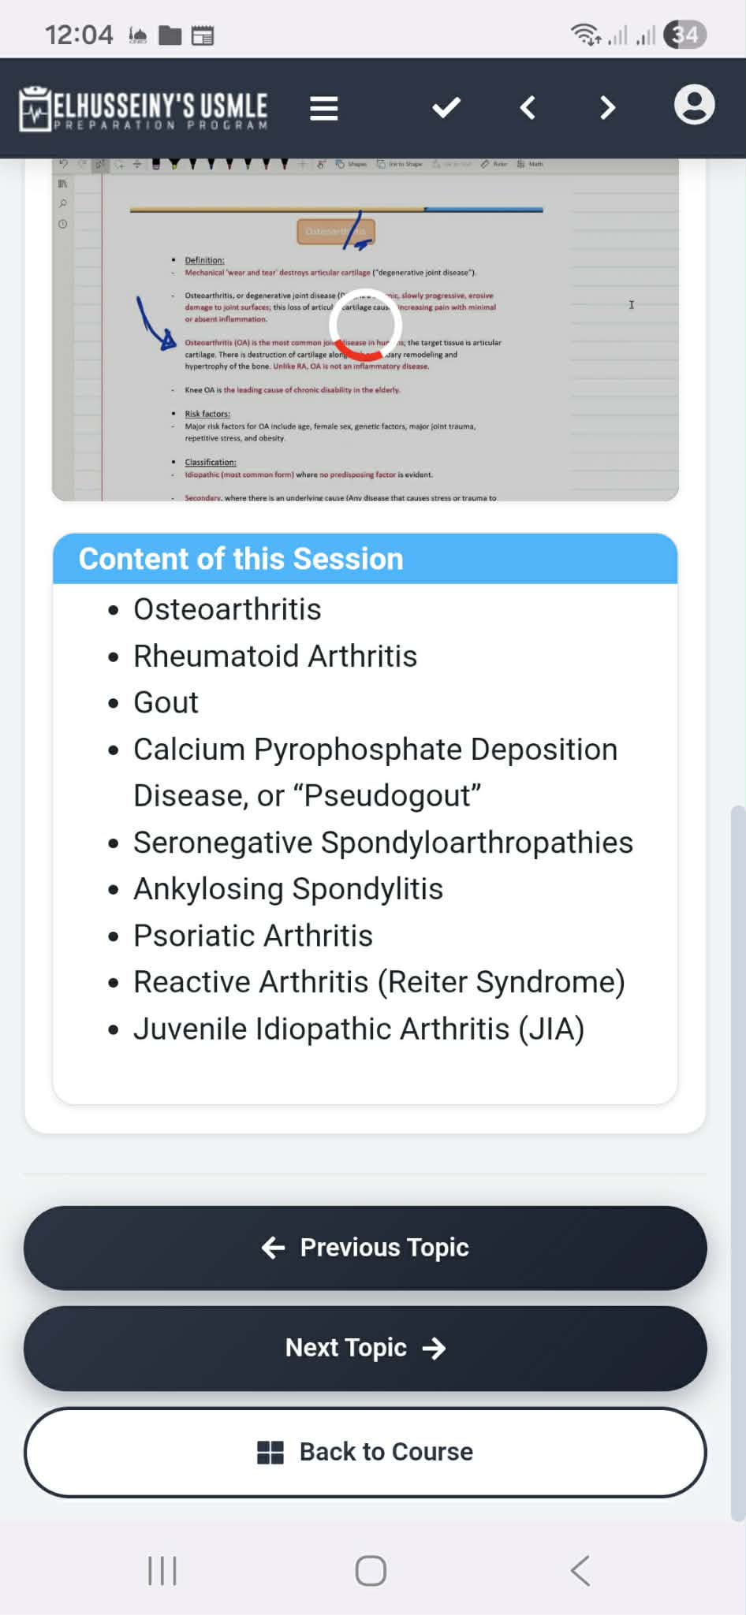Go to next lesson using right chevron
The image size is (746, 1615).
tap(606, 108)
